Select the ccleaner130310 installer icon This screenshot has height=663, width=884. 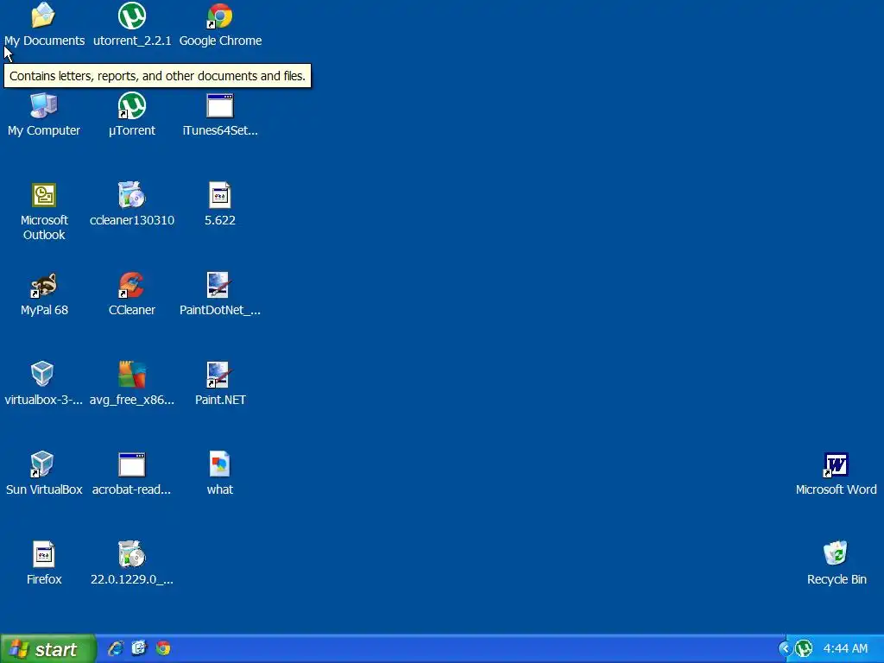[132, 195]
